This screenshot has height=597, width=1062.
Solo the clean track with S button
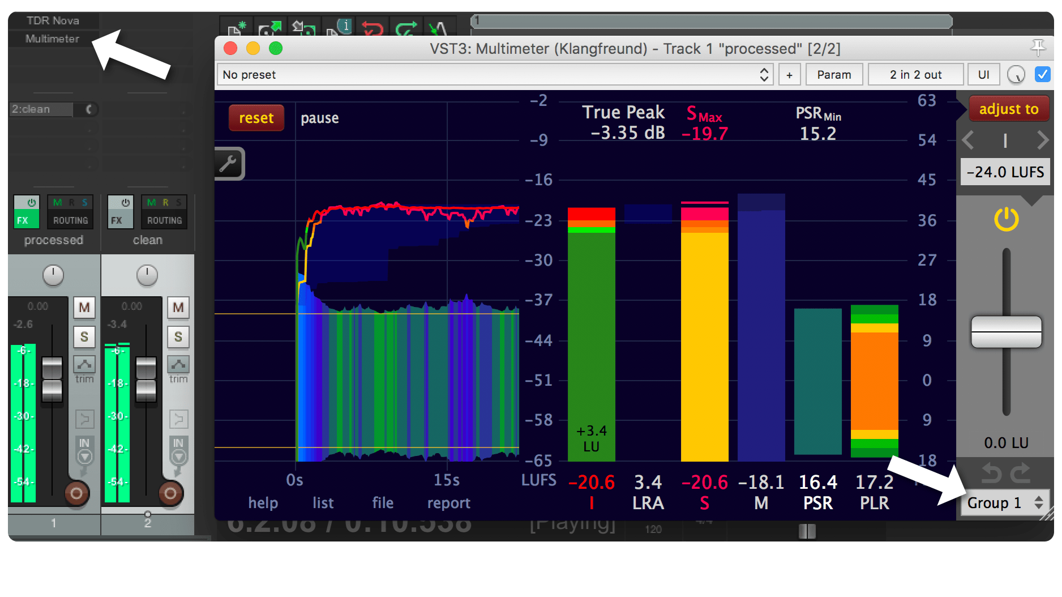(178, 337)
